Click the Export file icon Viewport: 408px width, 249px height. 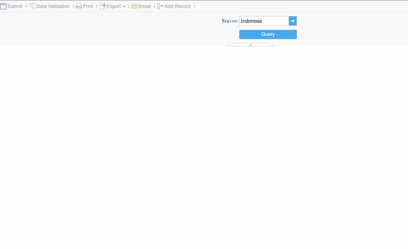coord(103,6)
